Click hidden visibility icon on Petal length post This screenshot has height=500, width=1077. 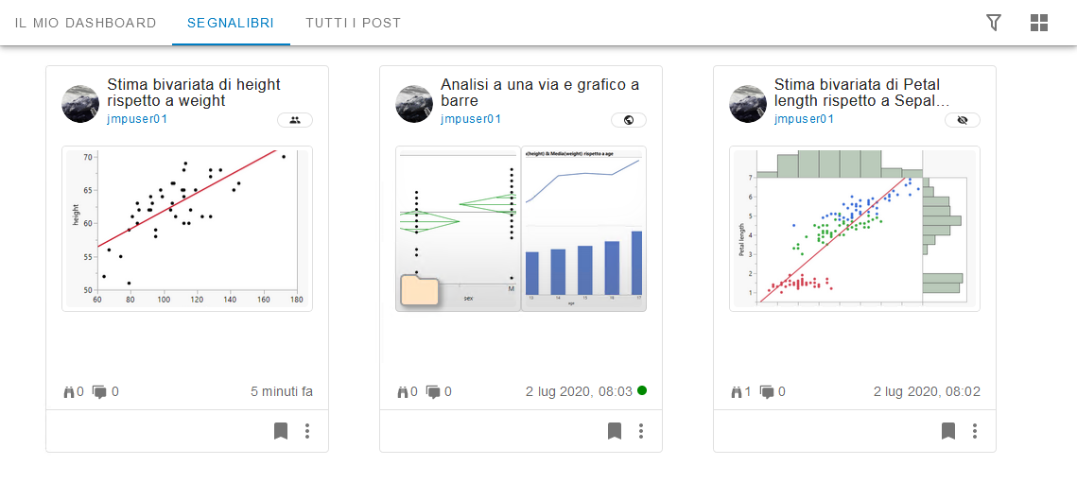[x=963, y=120]
